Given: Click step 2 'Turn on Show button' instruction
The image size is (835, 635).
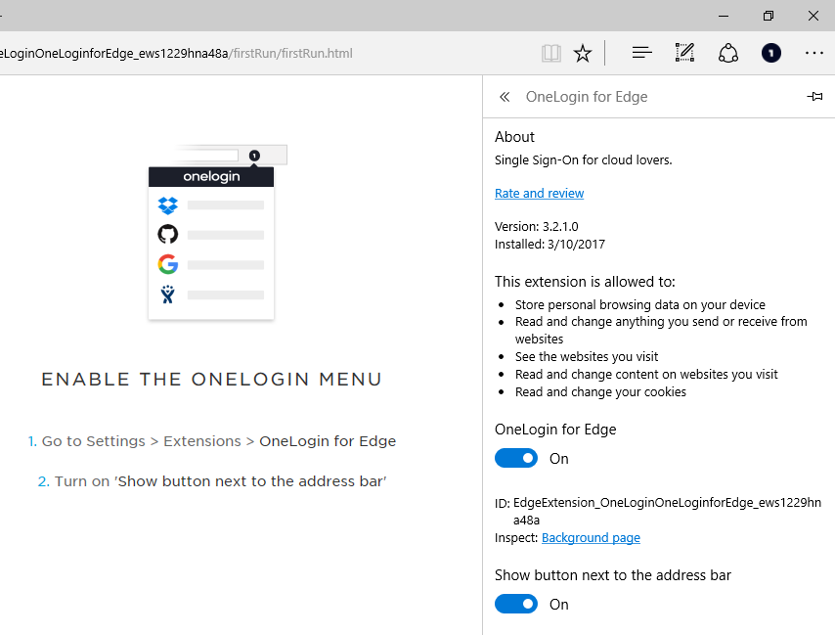Looking at the screenshot, I should pos(212,481).
